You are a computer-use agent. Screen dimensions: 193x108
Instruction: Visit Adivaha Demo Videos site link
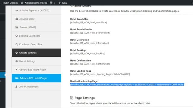point(36,3)
